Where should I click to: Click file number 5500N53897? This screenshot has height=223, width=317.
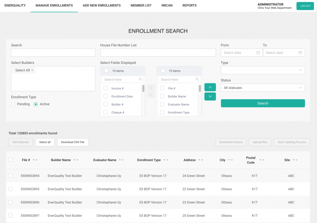coord(30,215)
